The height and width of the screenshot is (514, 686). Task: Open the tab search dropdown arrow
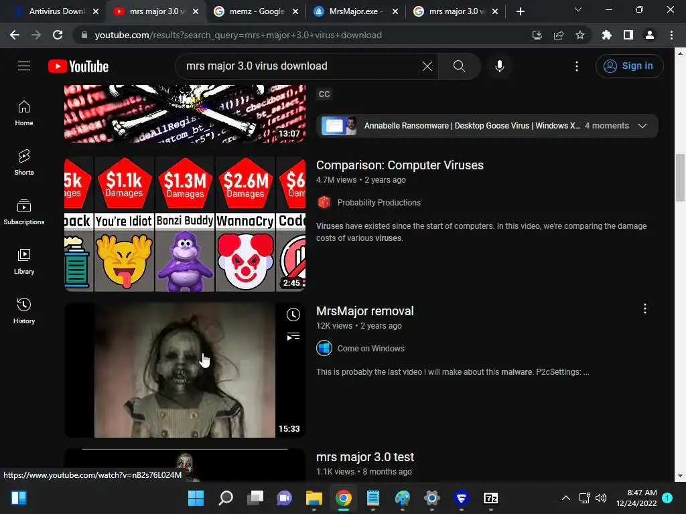point(578,9)
